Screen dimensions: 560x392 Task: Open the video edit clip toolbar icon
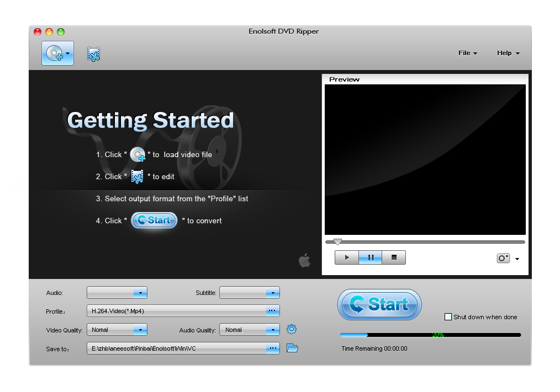point(93,54)
